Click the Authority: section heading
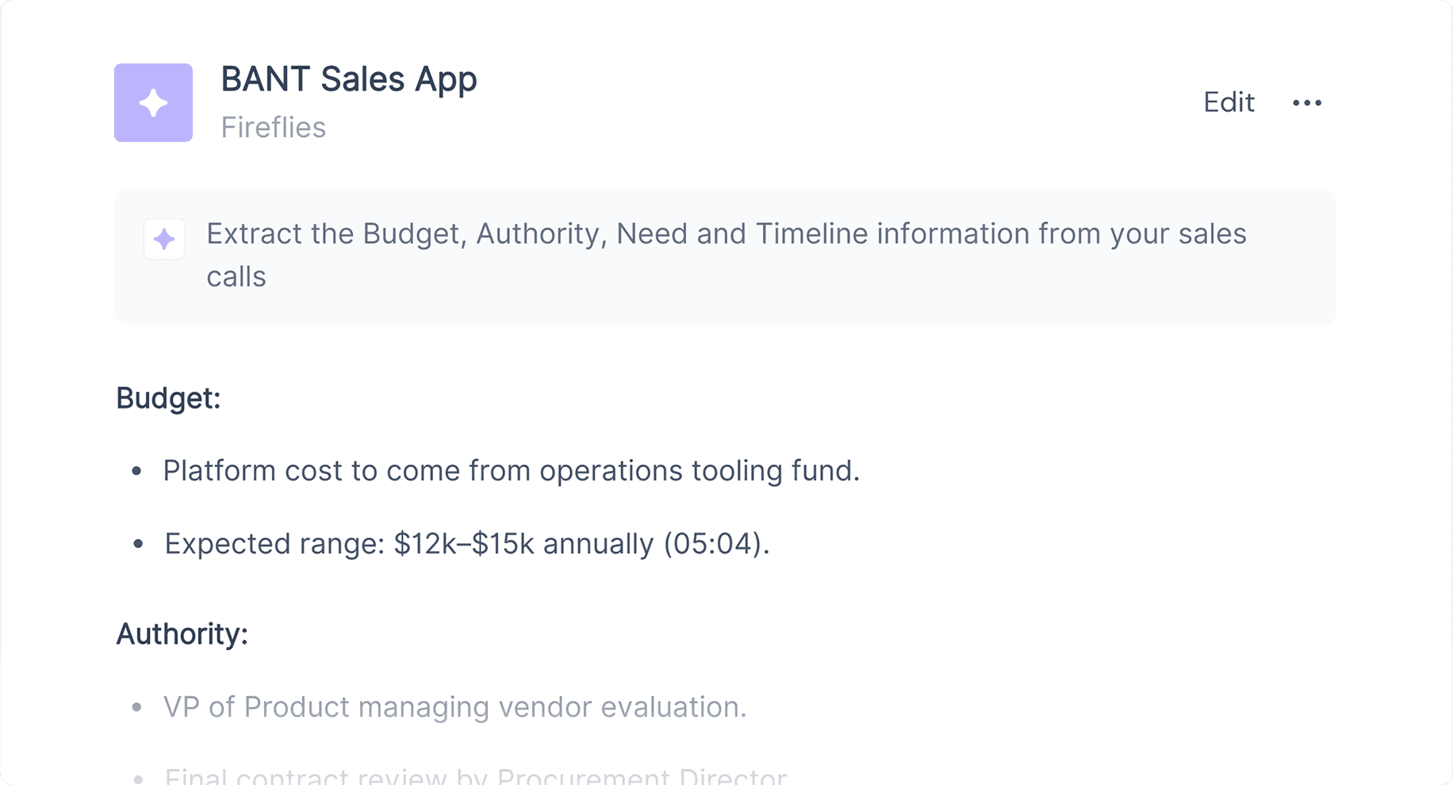Viewport: 1453px width, 785px height. point(182,634)
